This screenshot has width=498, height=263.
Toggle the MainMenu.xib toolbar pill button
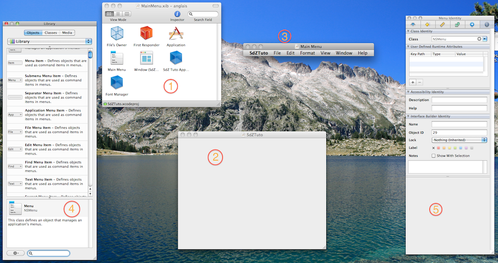coord(215,6)
